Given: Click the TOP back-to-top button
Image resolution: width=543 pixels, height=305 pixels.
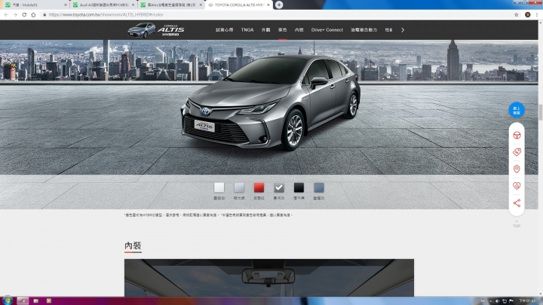Looking at the screenshot, I should [517, 224].
